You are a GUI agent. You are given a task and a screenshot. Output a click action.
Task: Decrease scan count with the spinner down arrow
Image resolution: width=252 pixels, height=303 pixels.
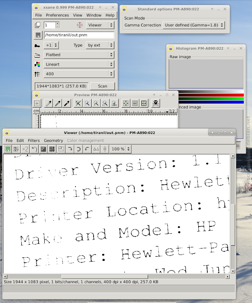click(x=57, y=27)
